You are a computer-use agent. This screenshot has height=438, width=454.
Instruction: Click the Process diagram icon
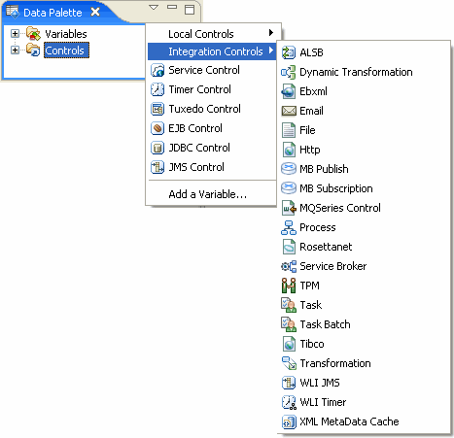(x=289, y=227)
